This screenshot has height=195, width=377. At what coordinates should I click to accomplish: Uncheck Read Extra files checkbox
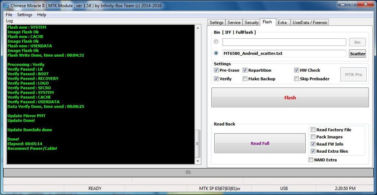click(313, 151)
